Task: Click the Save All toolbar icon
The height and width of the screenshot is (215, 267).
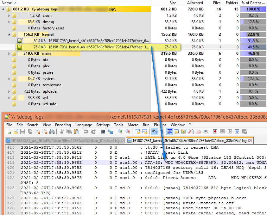Action: [30, 132]
